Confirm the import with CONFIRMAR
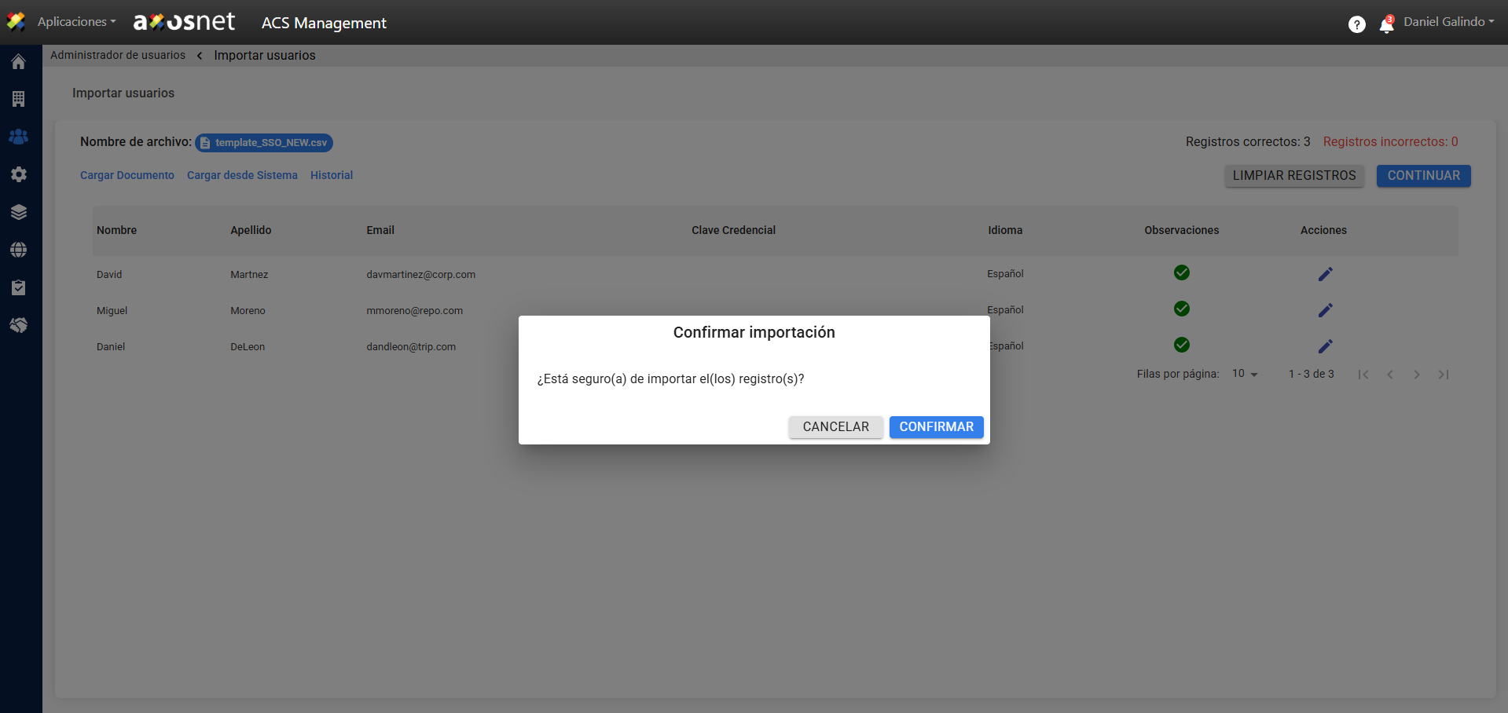The height and width of the screenshot is (713, 1508). (936, 426)
